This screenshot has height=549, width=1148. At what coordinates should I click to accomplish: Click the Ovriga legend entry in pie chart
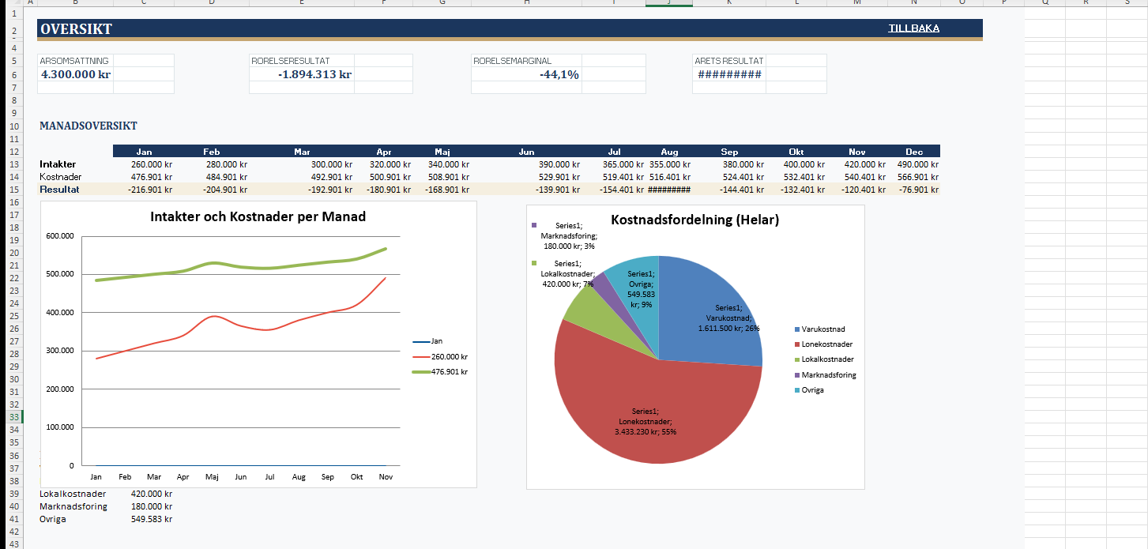(x=812, y=390)
